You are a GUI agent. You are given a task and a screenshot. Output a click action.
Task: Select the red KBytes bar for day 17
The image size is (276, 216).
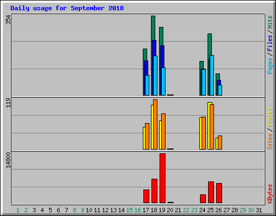point(146,196)
